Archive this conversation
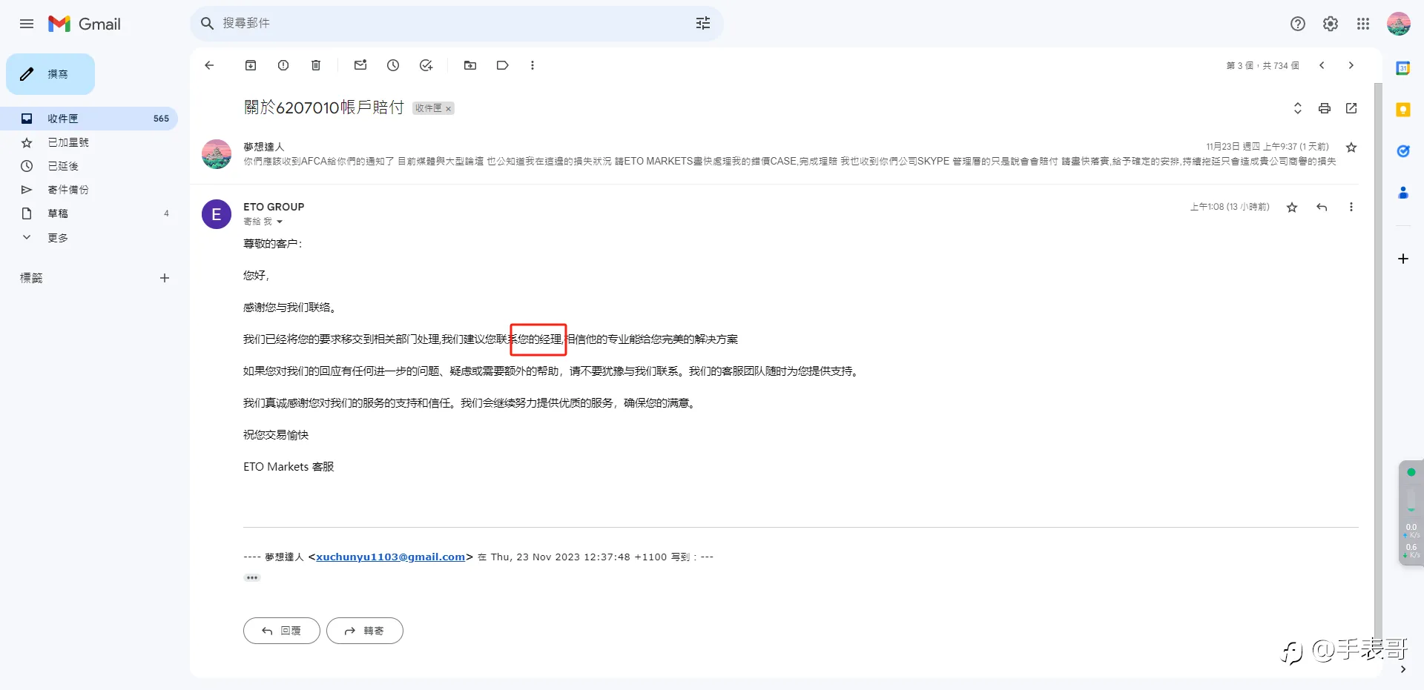 (251, 65)
